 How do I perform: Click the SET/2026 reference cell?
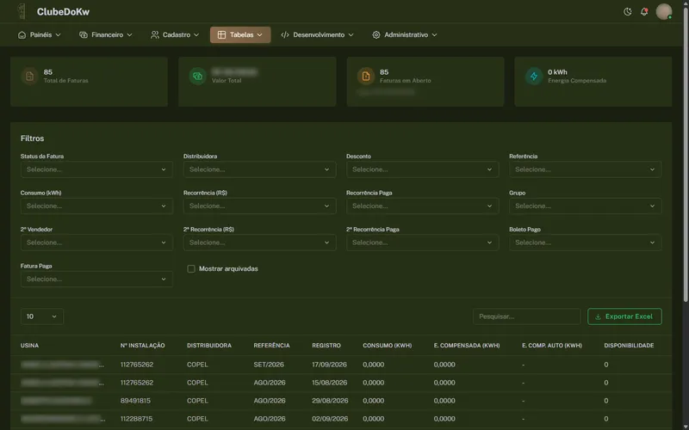[x=269, y=365]
